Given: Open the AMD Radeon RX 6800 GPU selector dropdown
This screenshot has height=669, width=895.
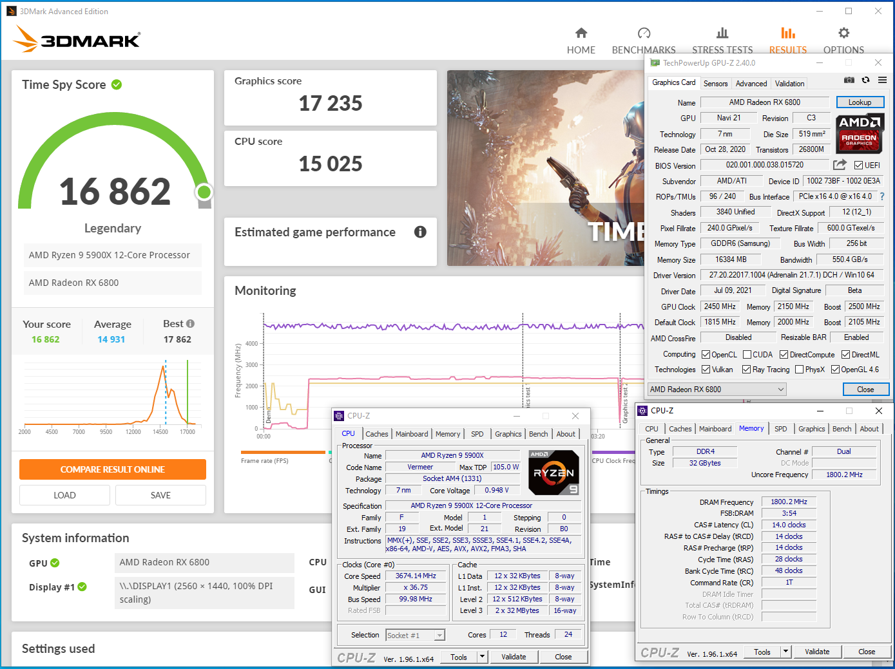Looking at the screenshot, I should (x=717, y=390).
